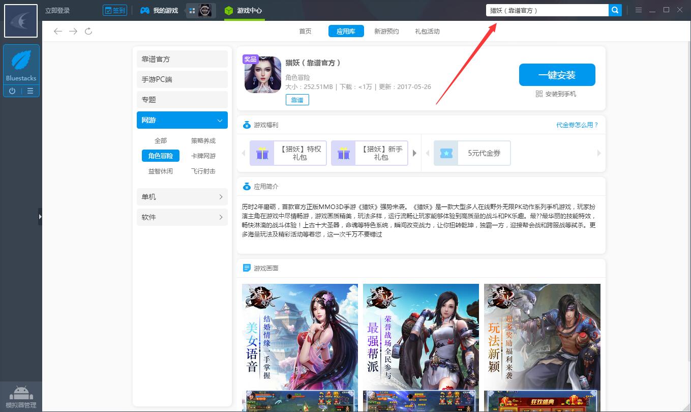
Task: Click the 签到 check-in button
Action: point(115,10)
